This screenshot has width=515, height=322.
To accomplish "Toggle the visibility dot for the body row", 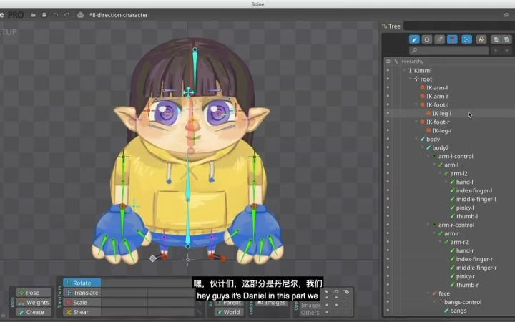I will pos(388,139).
